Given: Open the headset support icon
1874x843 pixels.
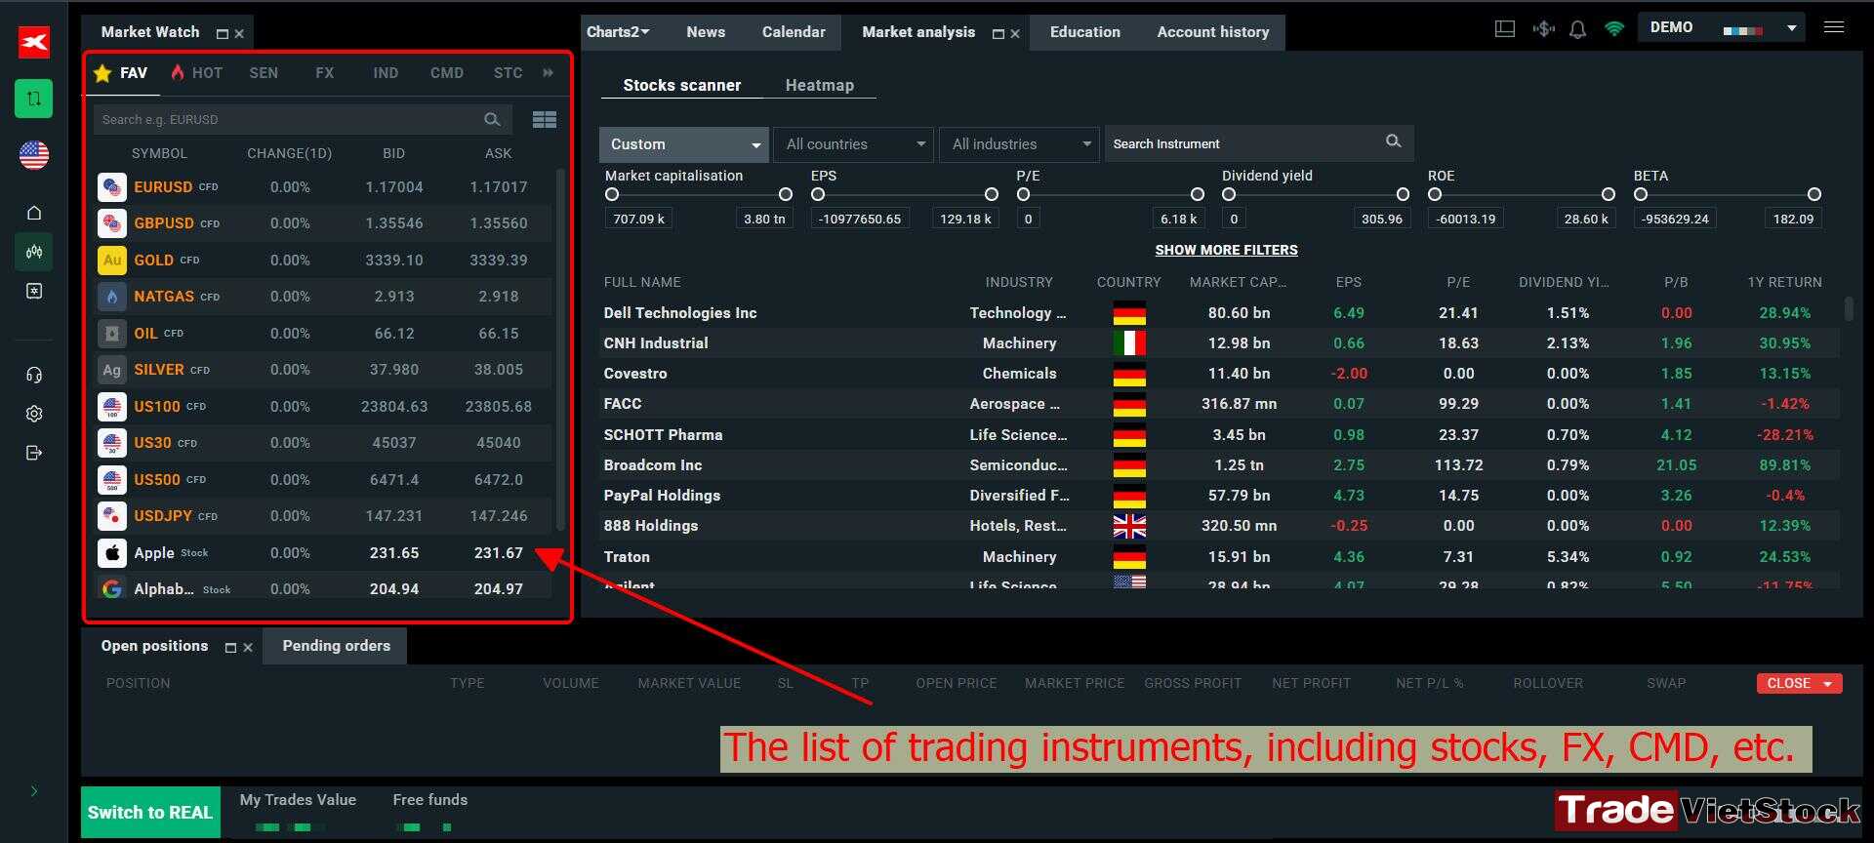Looking at the screenshot, I should [x=34, y=375].
